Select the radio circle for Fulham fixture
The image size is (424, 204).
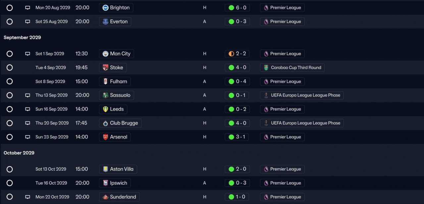10,81
